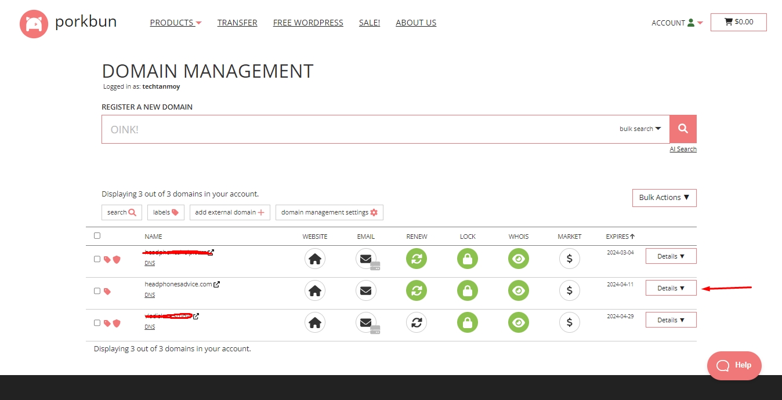The image size is (782, 400).
Task: Check the select-all checkbox in table header
Action: click(x=97, y=235)
